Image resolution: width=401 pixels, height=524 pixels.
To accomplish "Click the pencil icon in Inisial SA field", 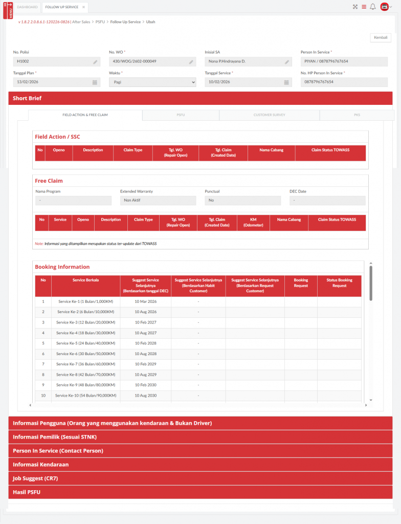I will pos(287,62).
